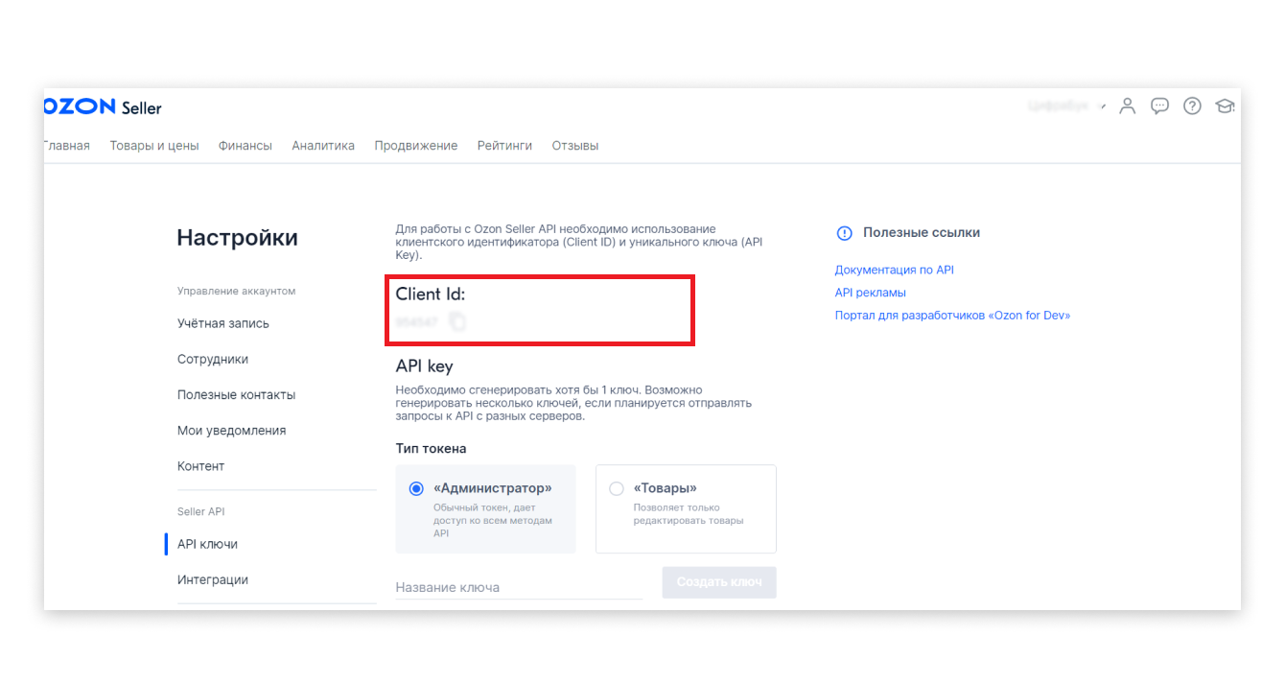Click the help question mark icon

1192,106
